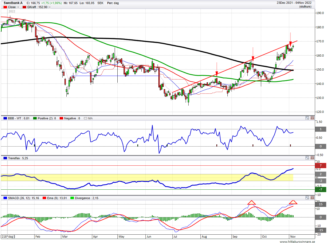
Task: Open the GKraft series dropdown arrow
Action: tap(50, 7)
